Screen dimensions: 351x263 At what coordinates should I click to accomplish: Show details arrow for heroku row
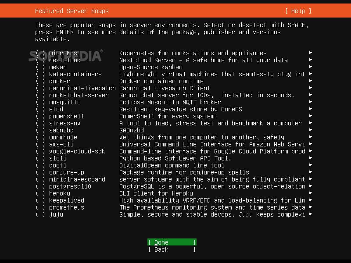[311, 193]
